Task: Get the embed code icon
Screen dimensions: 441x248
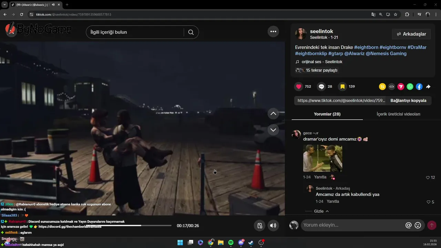Action: pyautogui.click(x=391, y=87)
